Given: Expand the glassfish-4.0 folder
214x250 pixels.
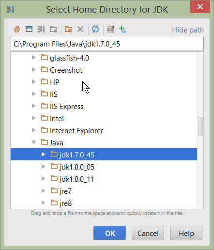Looking at the screenshot, I should tap(34, 58).
